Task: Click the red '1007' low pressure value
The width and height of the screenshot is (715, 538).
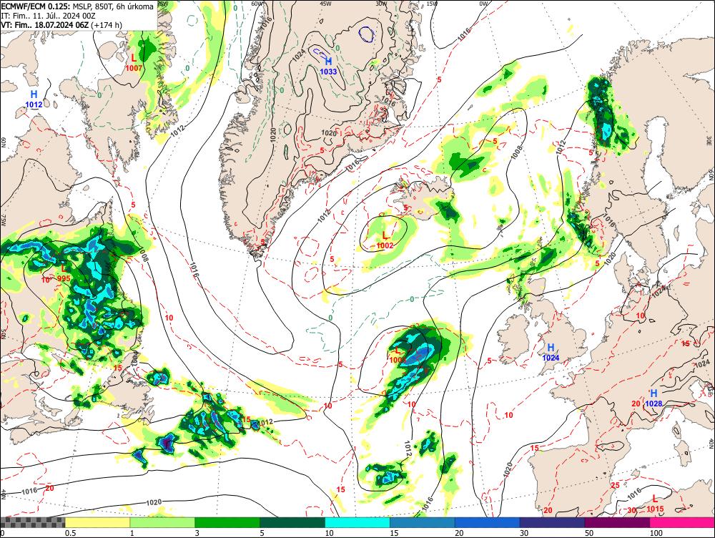Action: click(134, 69)
